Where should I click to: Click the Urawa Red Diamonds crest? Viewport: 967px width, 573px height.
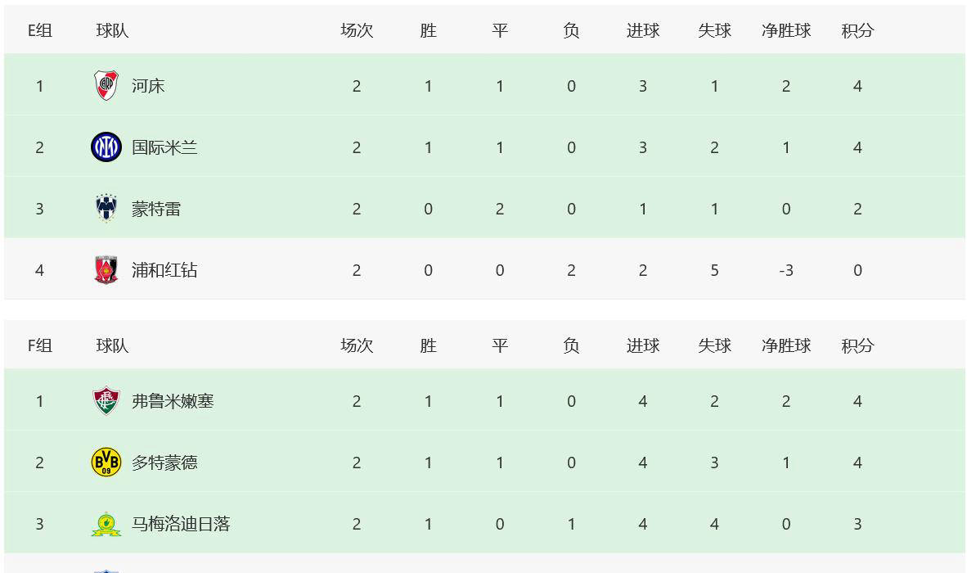[x=106, y=270]
